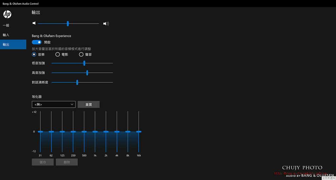Click the 4k equalizer band handle

point(117,131)
